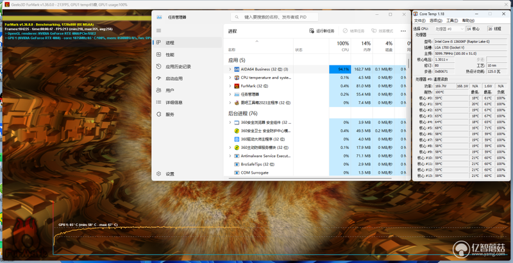Click the 162.7 MB memory cell for AIDA64

[x=362, y=69]
